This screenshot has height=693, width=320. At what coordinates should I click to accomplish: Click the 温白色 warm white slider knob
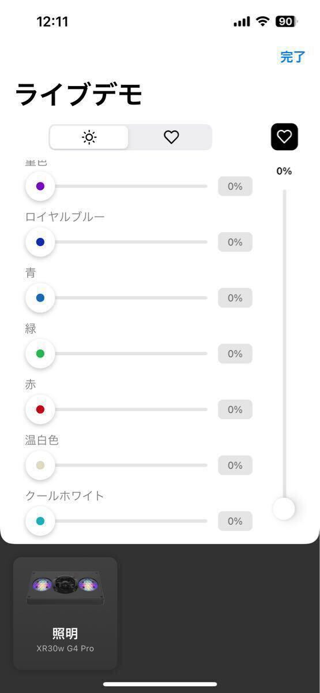click(40, 465)
